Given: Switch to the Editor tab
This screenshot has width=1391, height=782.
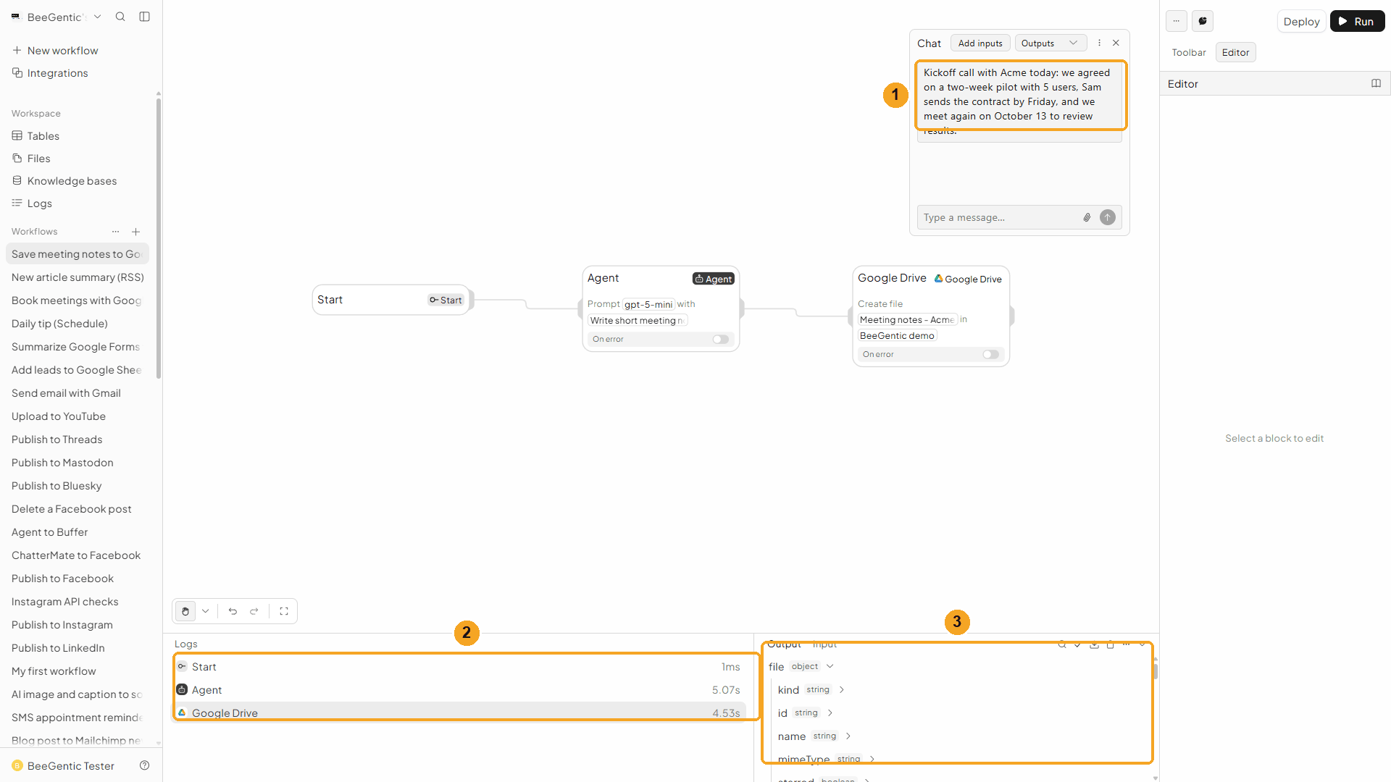Looking at the screenshot, I should coord(1235,52).
